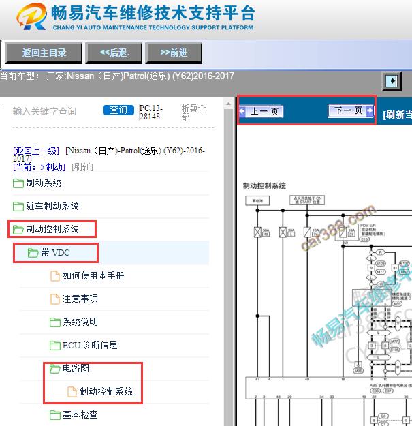Screen dimensions: 412x426
Task: Click the 如何使用本手册 page icon
Action: (55, 276)
